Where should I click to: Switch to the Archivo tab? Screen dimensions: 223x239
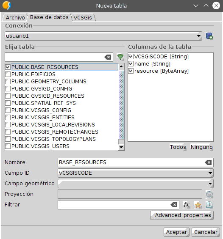(15, 17)
